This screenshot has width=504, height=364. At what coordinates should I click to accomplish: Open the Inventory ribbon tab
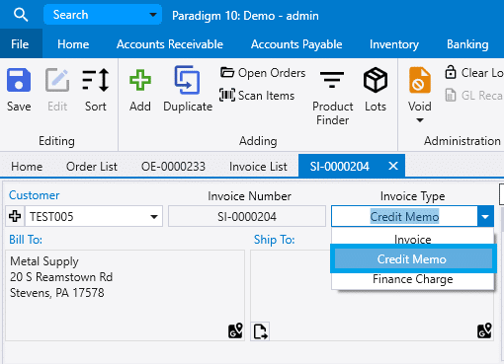394,44
